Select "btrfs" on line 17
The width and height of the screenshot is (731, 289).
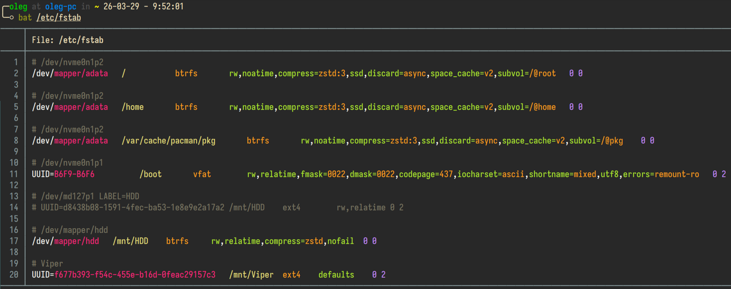(177, 241)
